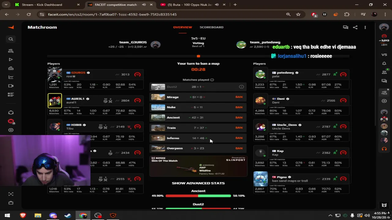Open the rankings bar-chart sidebar icon
Screen dimensions: 392x220
11,68
